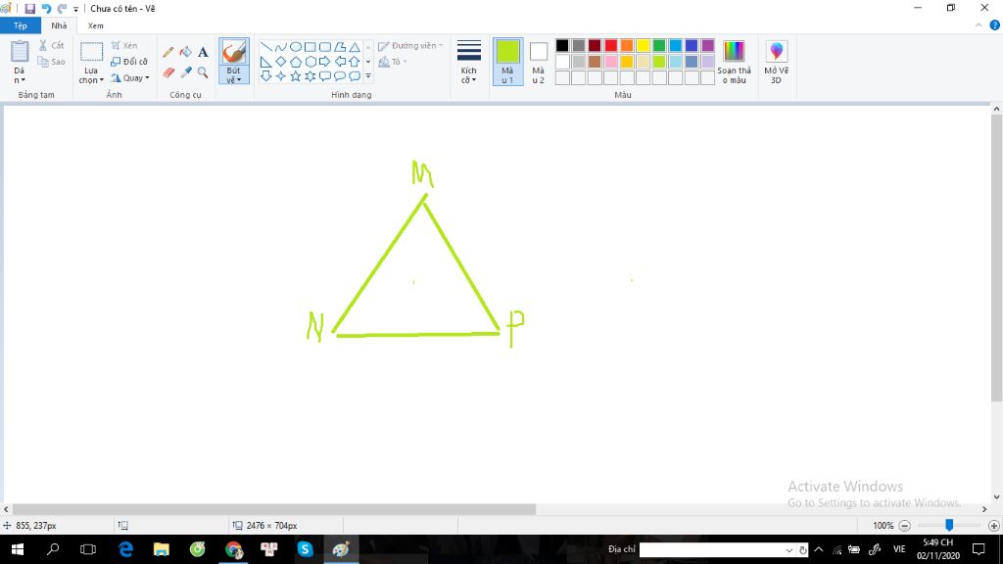Pick the red color swatch
The image size is (1003, 564).
(x=611, y=45)
